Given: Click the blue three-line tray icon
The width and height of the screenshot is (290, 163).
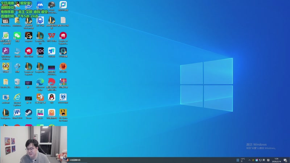Looking at the screenshot, I should pos(238,160).
